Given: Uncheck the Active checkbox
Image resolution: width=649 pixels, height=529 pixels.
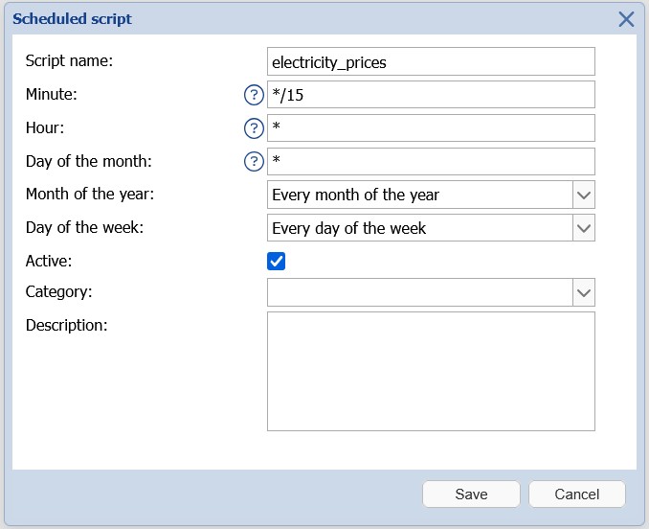Looking at the screenshot, I should (x=277, y=261).
